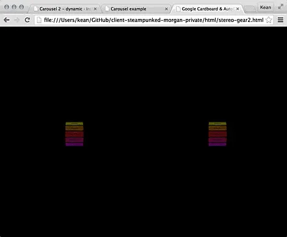Switch to the Carousel 2 - dynamic tab

click(65, 9)
